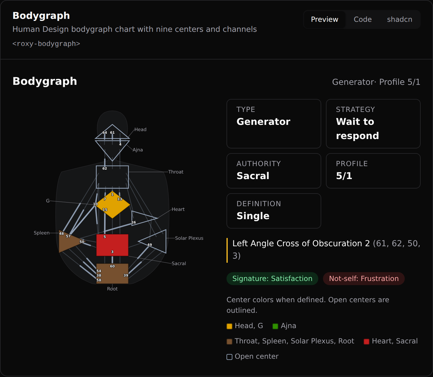Image resolution: width=433 pixels, height=377 pixels.
Task: Click the Not-self: Frustration badge
Action: (x=364, y=279)
